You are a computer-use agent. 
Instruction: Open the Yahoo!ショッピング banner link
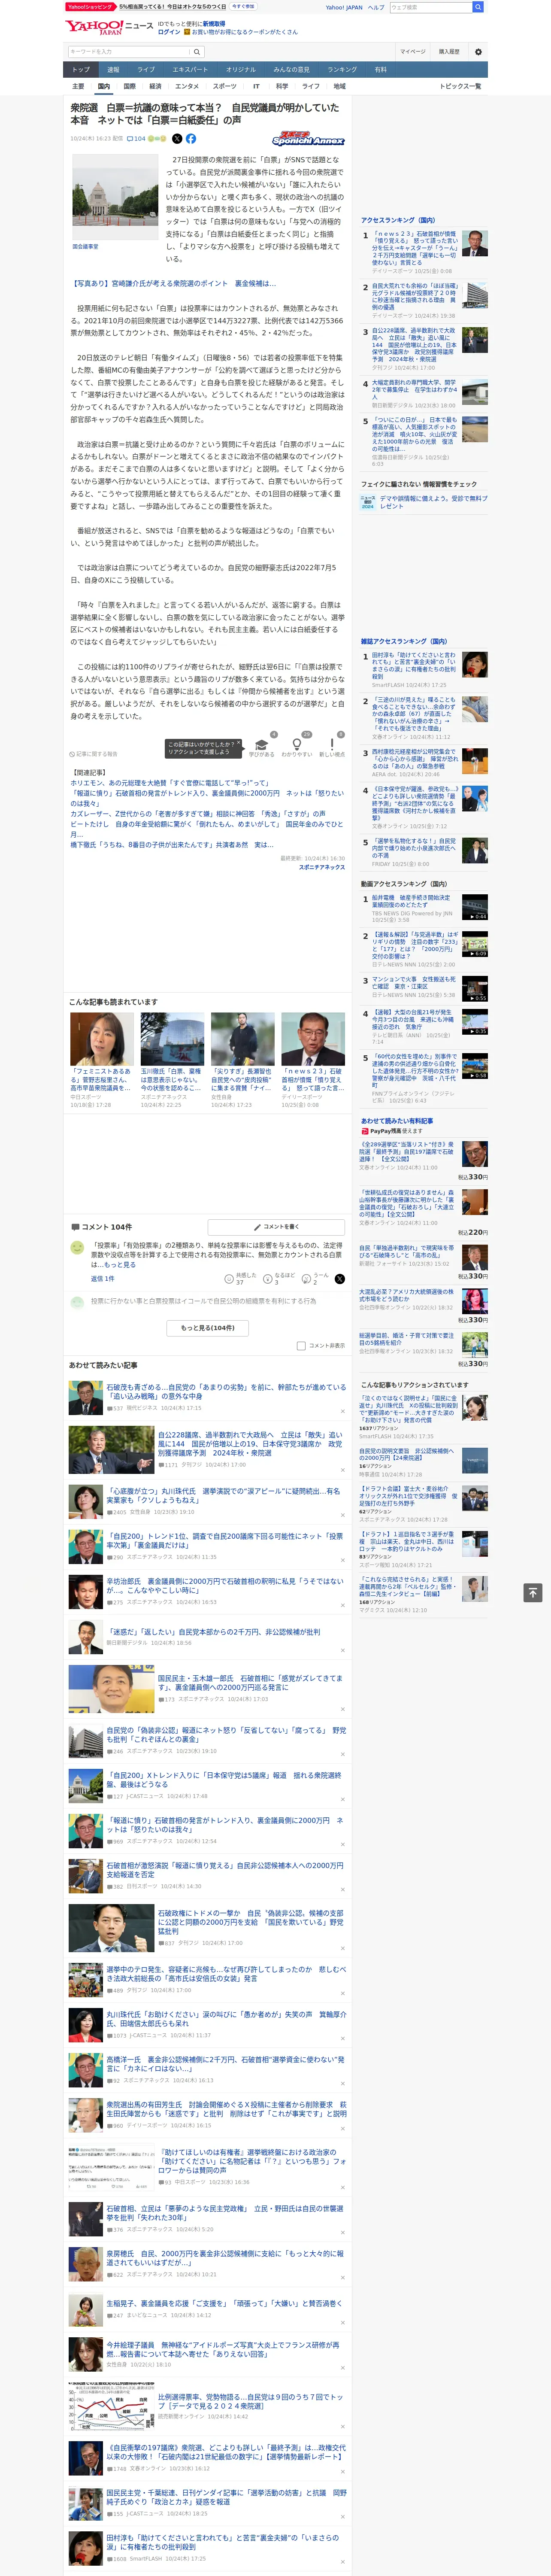(x=90, y=6)
